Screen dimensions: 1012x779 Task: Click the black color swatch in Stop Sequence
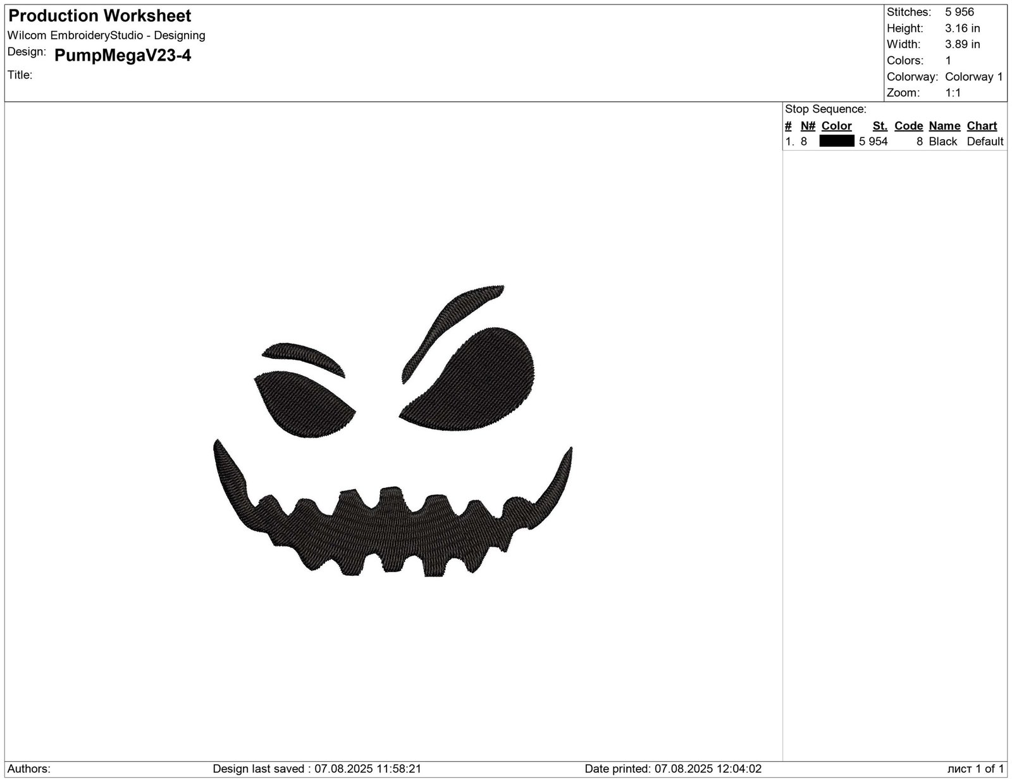(836, 141)
